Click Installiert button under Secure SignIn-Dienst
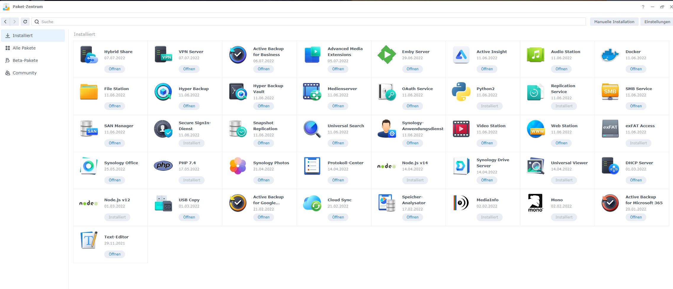 point(191,143)
